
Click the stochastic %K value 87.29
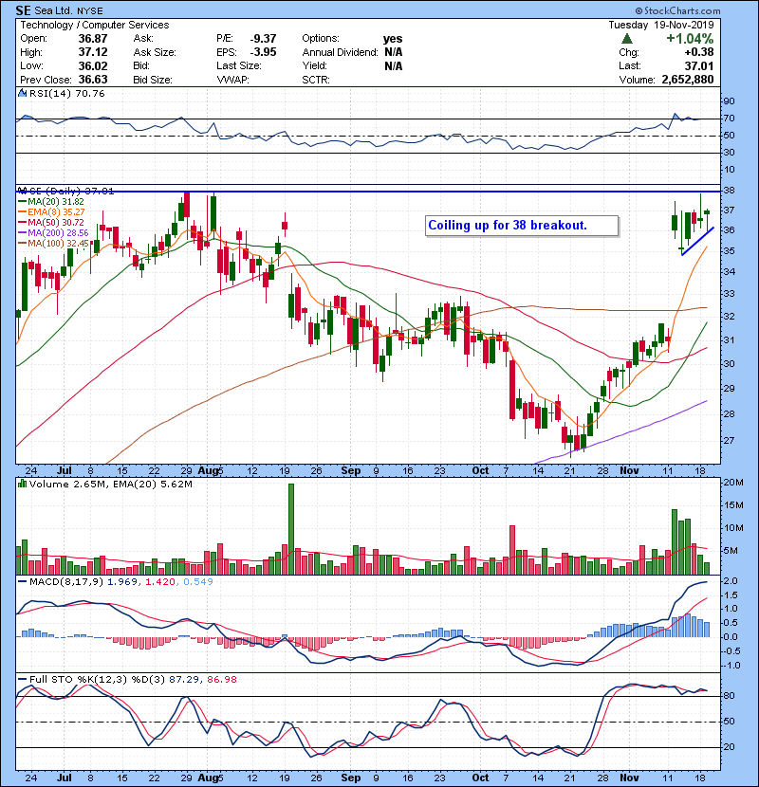pos(184,679)
